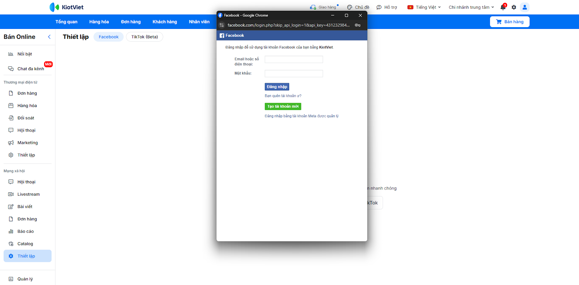Select highlighted Thiết lập under Mạng xã hội
Image resolution: width=579 pixels, height=285 pixels.
point(28,256)
